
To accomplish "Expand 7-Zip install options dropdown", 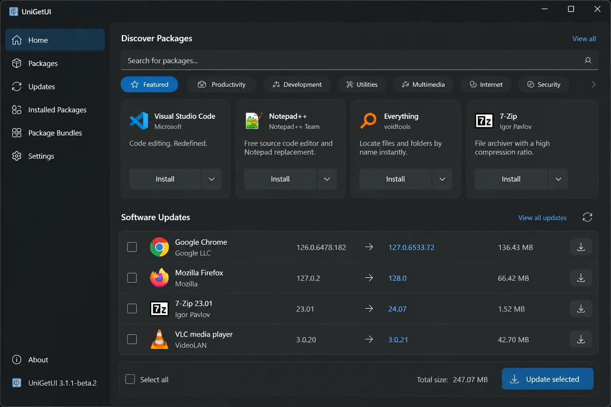I will [558, 179].
